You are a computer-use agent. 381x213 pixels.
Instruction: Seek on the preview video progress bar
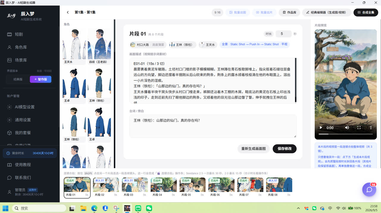click(346, 134)
